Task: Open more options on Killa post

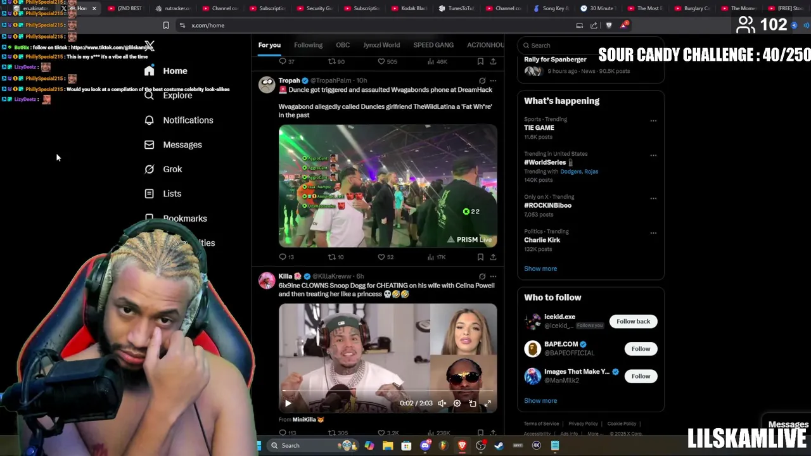Action: pyautogui.click(x=493, y=276)
